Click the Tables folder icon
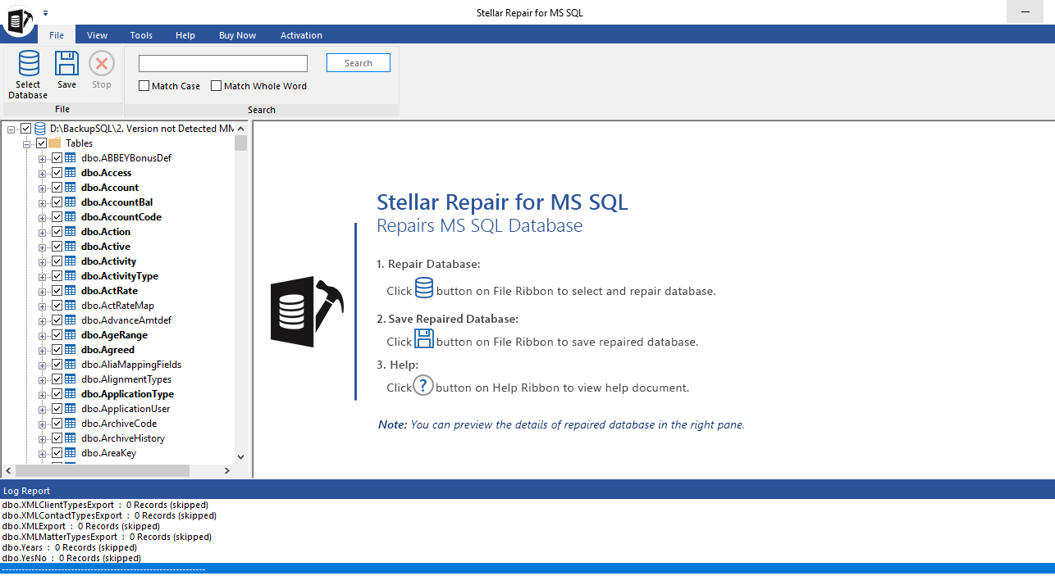1055x576 pixels. pos(55,143)
